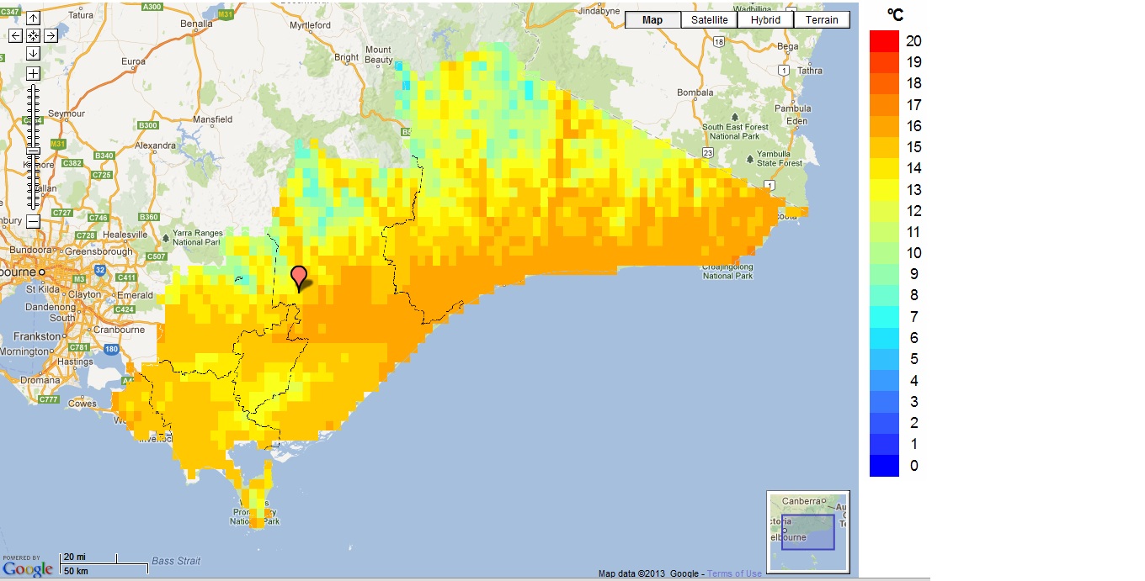This screenshot has width=1145, height=581.
Task: Click the blue 0°C legend swatch
Action: coord(884,466)
